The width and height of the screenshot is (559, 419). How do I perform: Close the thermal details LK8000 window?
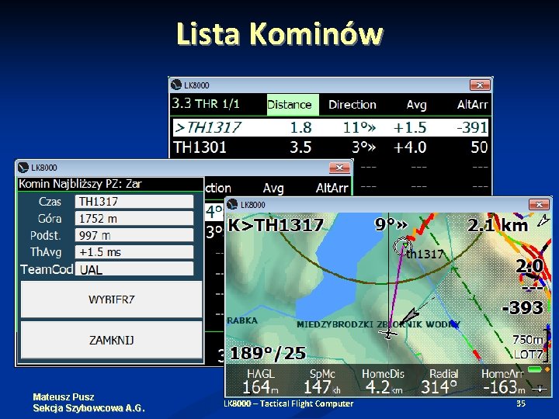(339, 168)
